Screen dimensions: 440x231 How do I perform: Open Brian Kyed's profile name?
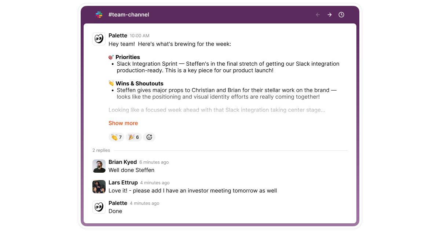(x=122, y=162)
